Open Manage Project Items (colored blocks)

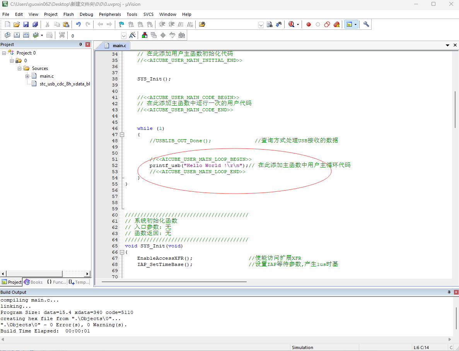(144, 35)
